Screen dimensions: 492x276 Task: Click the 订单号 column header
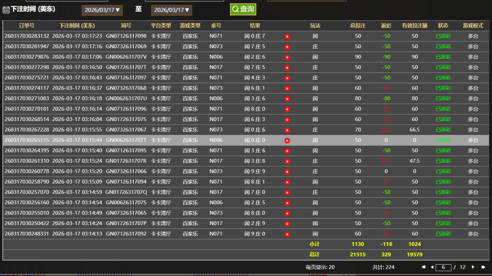click(27, 26)
